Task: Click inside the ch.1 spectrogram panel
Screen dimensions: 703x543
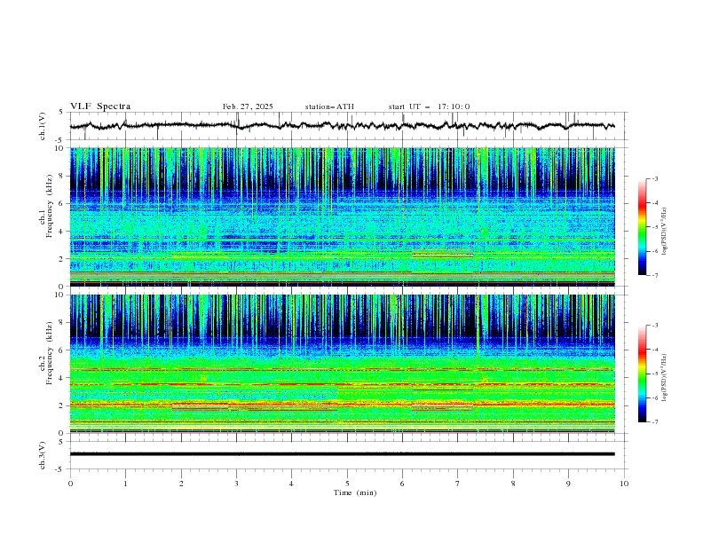Action: (343, 216)
